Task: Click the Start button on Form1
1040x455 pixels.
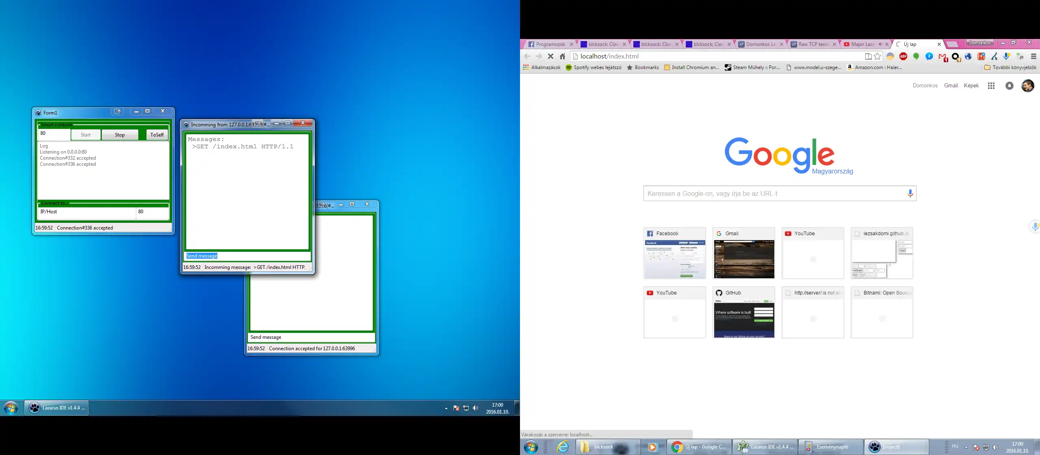Action: click(86, 134)
